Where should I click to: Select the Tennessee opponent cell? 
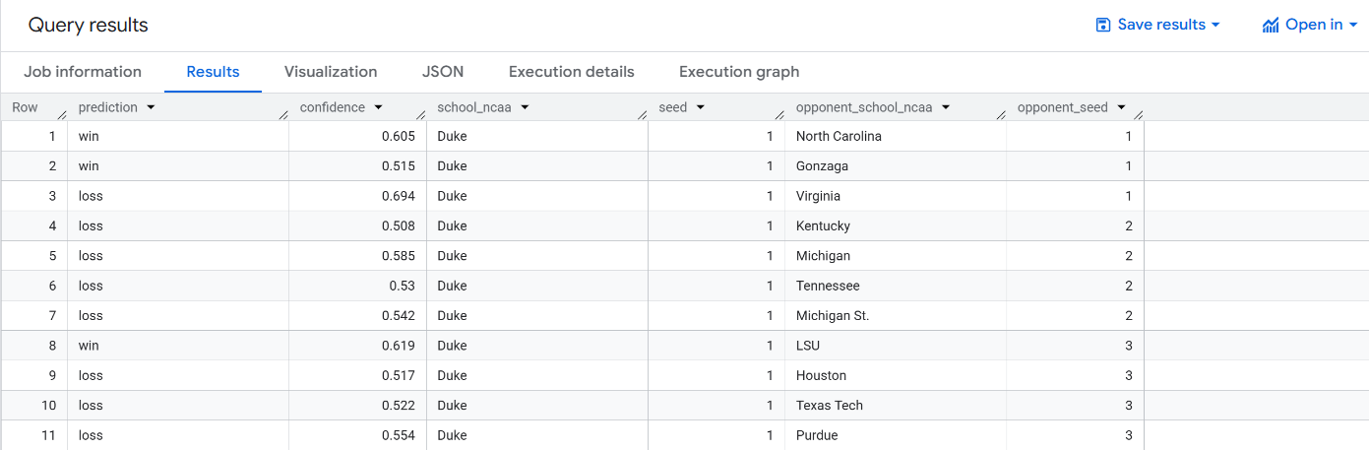[x=896, y=286]
